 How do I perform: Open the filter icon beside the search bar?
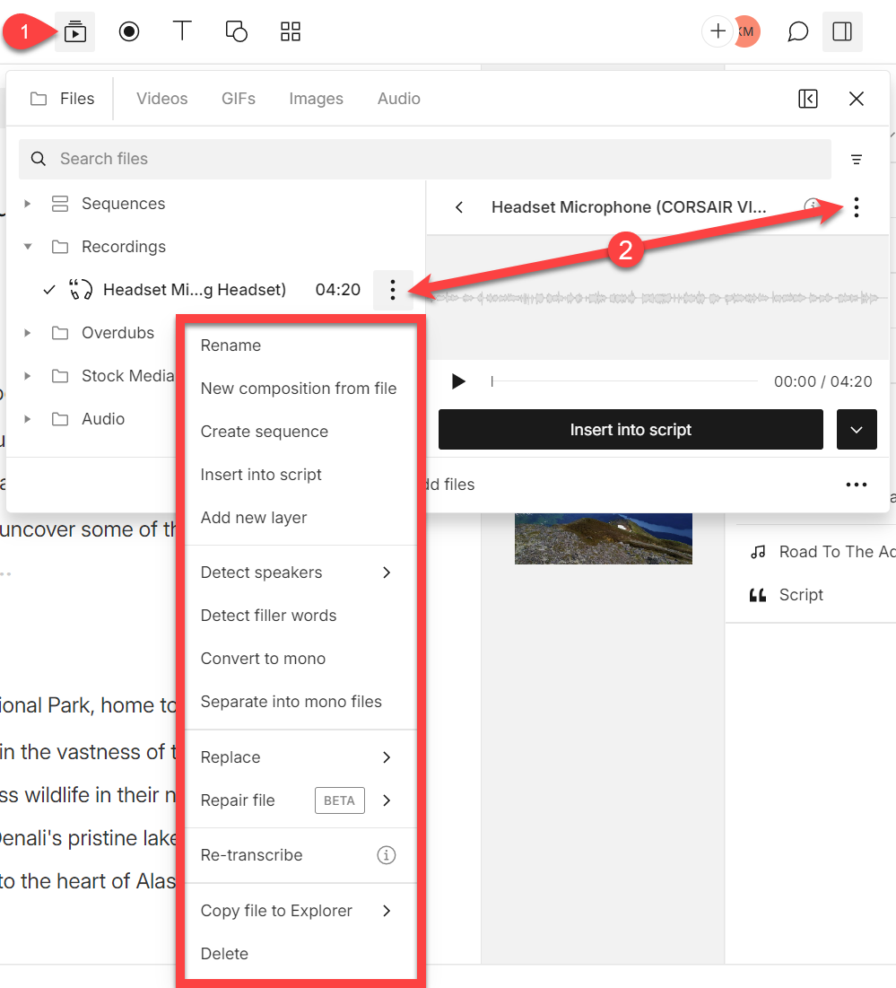pos(857,158)
